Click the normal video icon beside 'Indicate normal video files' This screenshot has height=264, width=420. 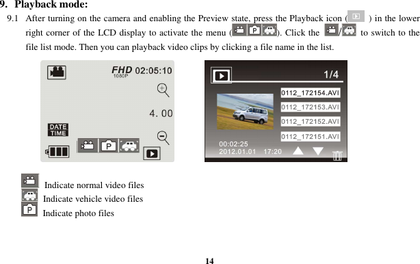[30, 181]
